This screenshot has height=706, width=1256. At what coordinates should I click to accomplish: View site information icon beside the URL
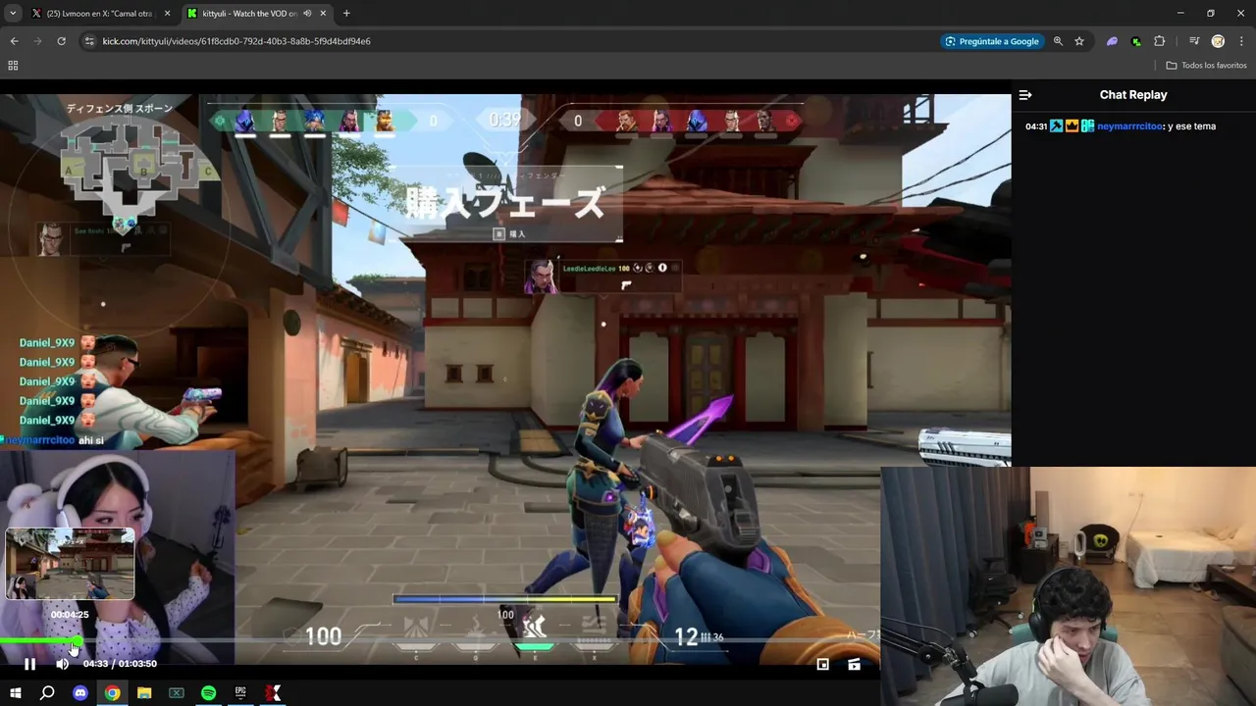tap(89, 41)
